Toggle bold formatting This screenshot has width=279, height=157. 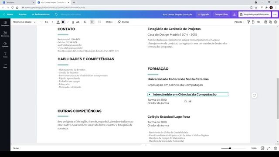point(63,22)
